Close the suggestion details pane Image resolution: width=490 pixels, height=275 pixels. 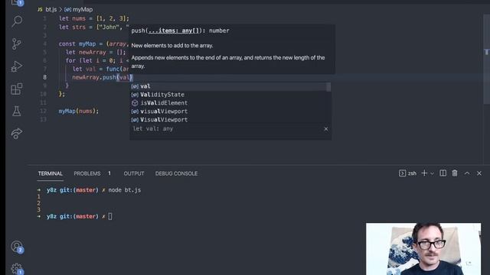click(326, 129)
